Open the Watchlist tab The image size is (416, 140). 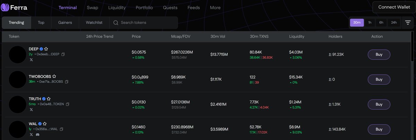point(94,23)
